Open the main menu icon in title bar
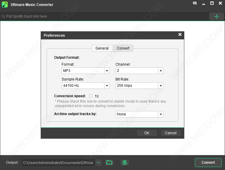This screenshot has width=225, height=170. pyautogui.click(x=195, y=3)
